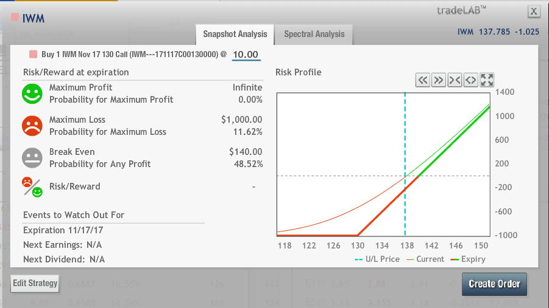Click pink swatch beside Buy 1 IWM leg
The image size is (549, 308).
click(34, 54)
